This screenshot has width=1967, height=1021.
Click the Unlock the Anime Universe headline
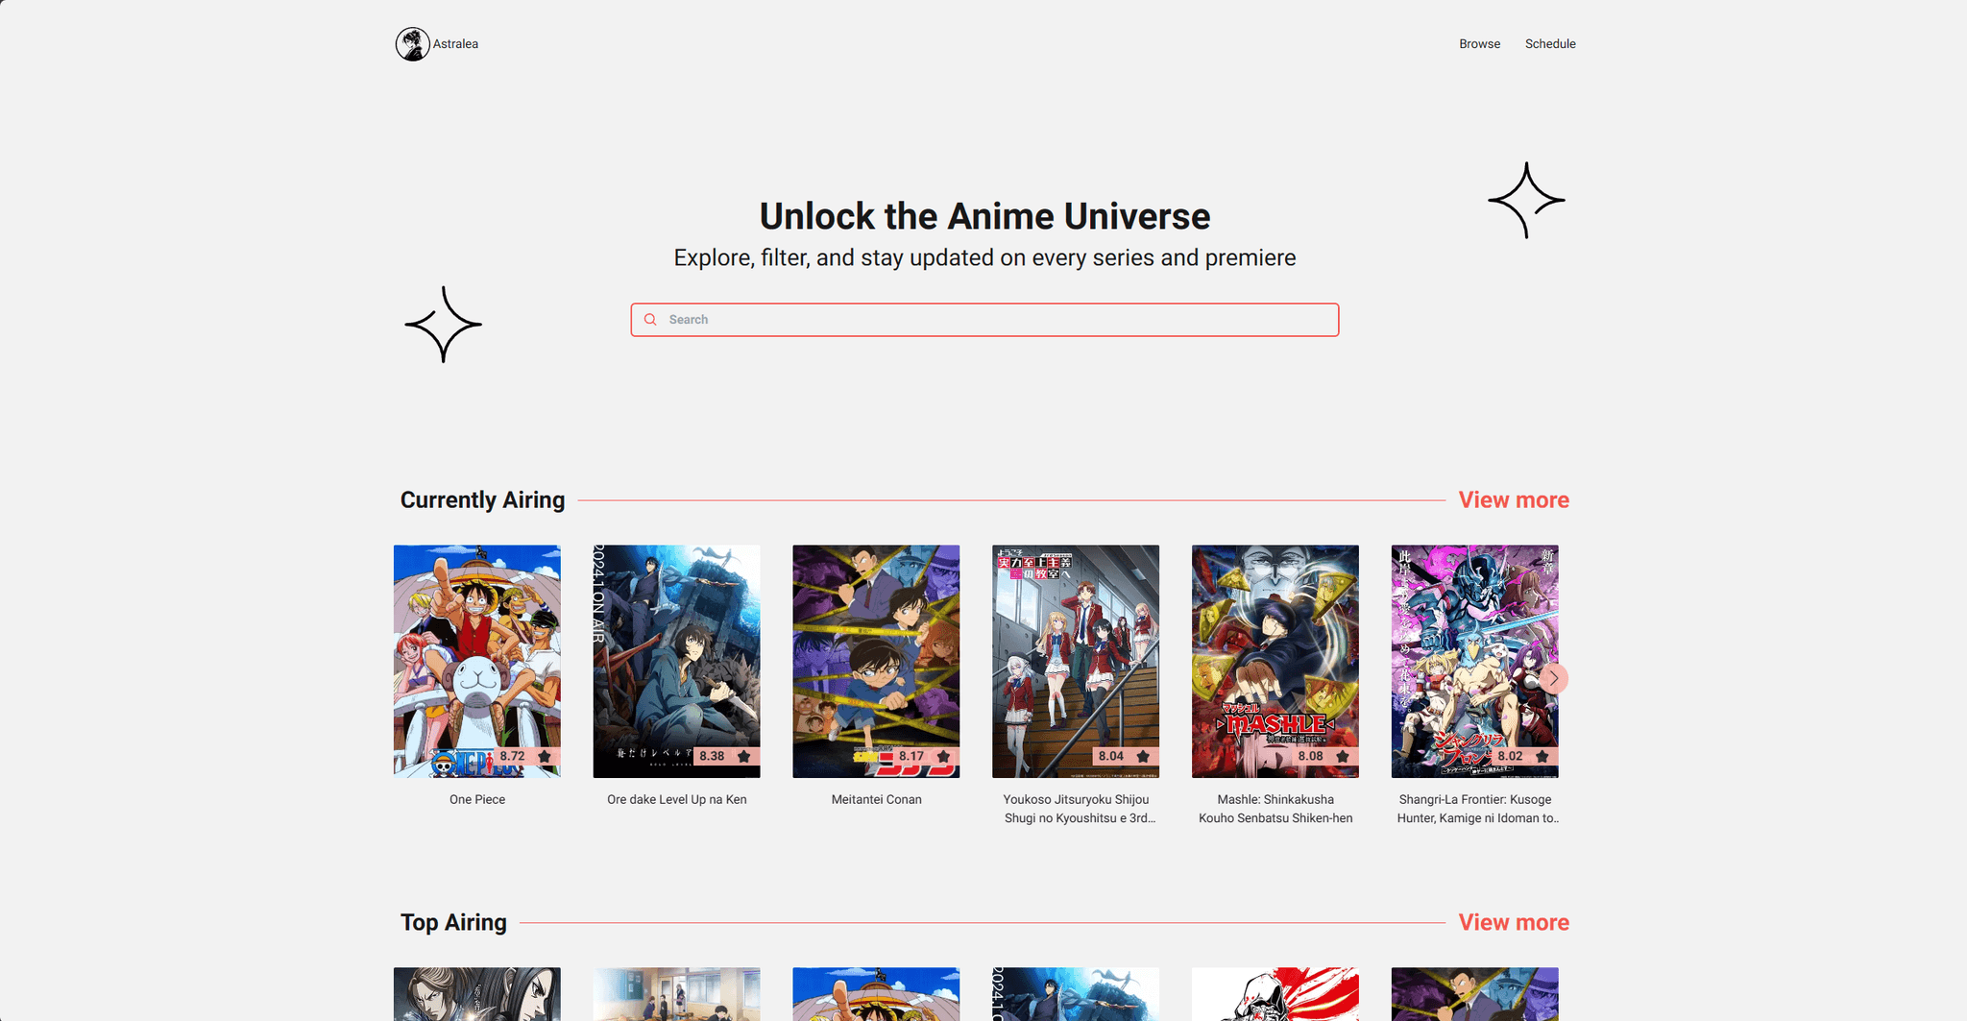tap(984, 217)
